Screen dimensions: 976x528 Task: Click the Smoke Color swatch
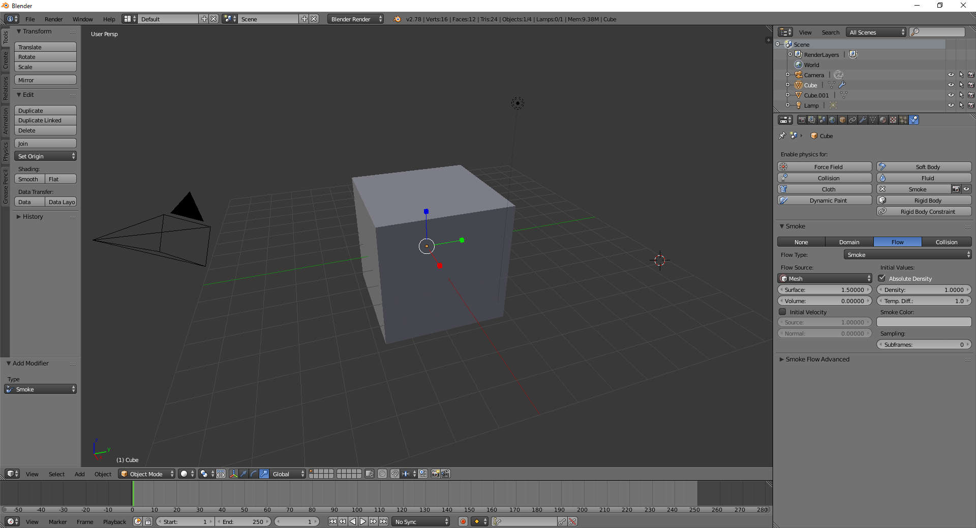point(924,322)
